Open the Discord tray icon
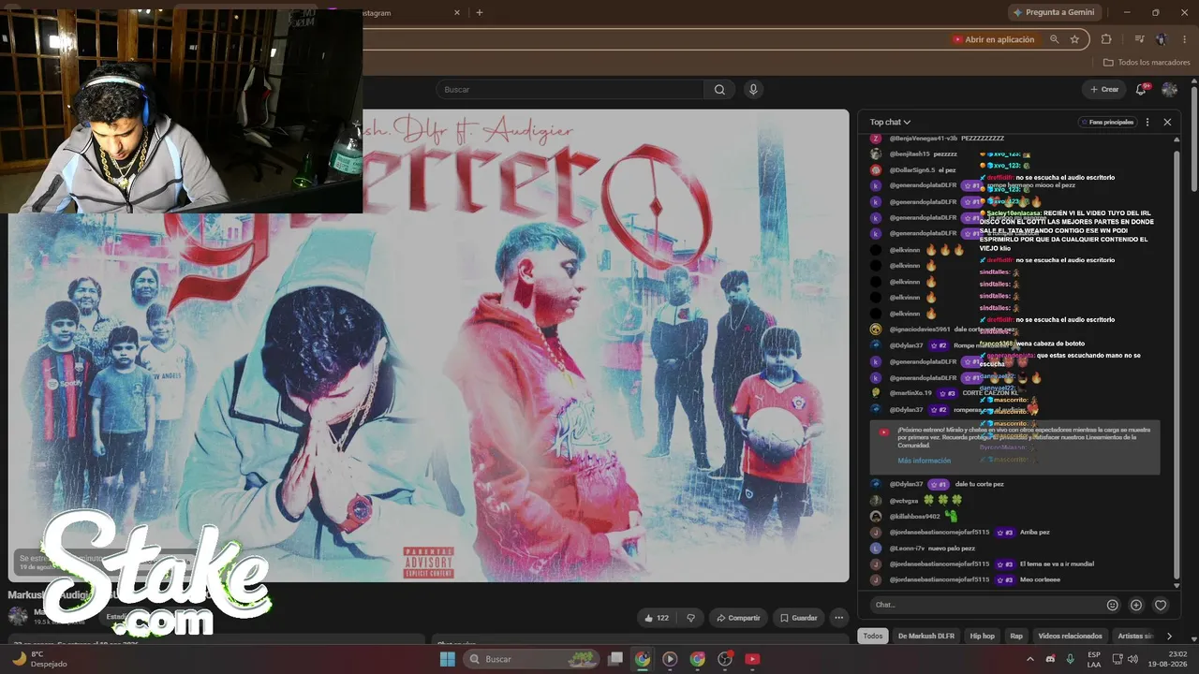The height and width of the screenshot is (674, 1199). 1049,659
